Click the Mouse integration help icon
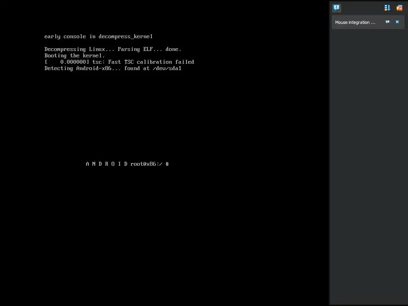This screenshot has height=306, width=408. tap(387, 22)
